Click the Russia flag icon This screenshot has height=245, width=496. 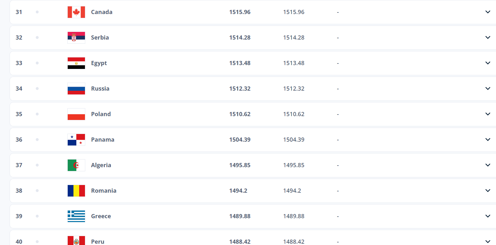pyautogui.click(x=76, y=89)
